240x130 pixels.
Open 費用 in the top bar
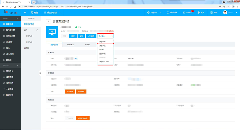(201, 12)
